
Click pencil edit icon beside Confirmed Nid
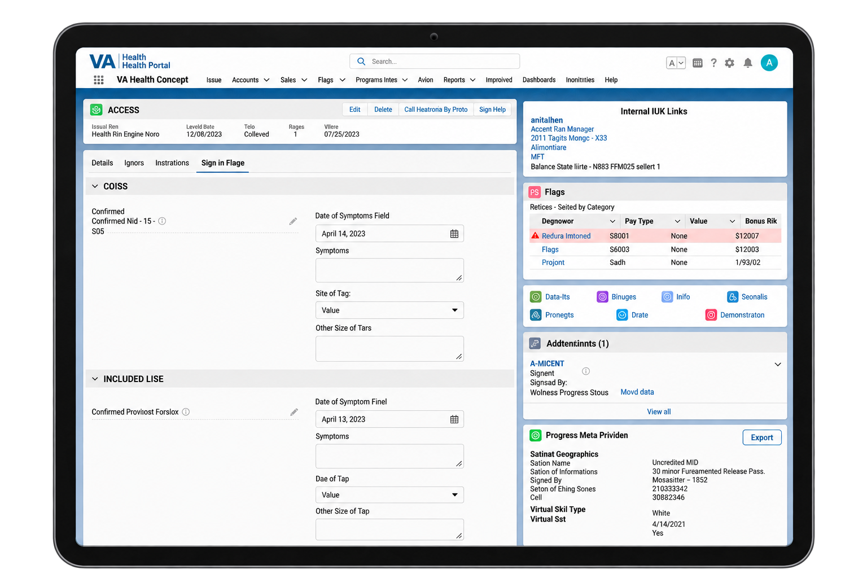coord(293,221)
